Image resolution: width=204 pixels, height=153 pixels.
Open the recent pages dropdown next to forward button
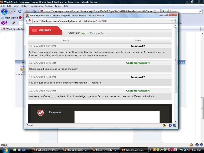pos(15,11)
